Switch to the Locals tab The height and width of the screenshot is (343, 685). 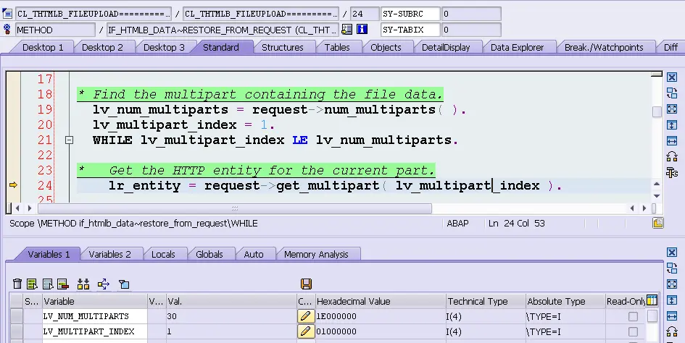(x=163, y=254)
